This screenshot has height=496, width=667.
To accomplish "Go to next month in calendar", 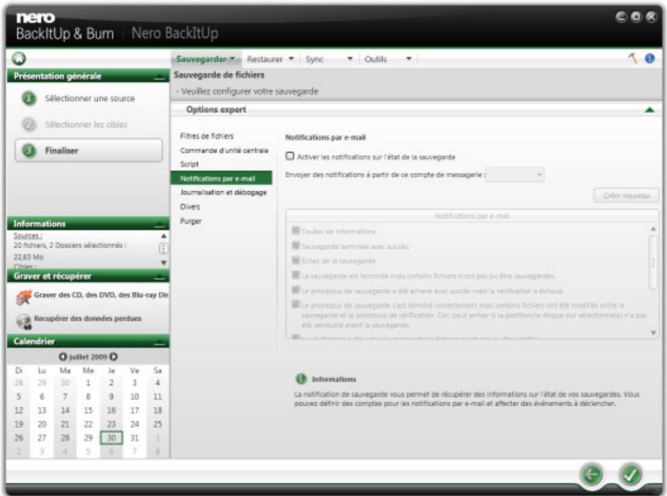I will [x=114, y=356].
